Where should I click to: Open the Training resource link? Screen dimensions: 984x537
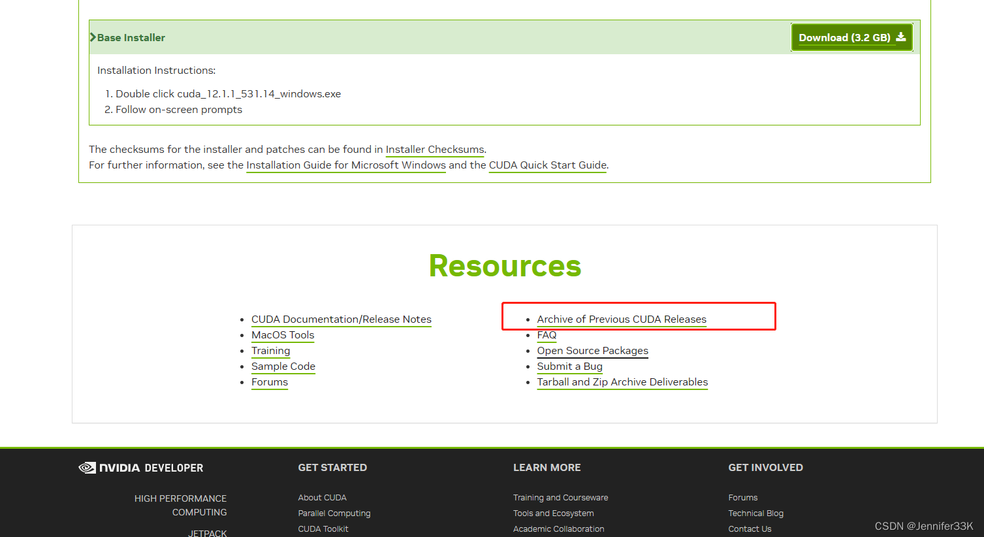271,351
